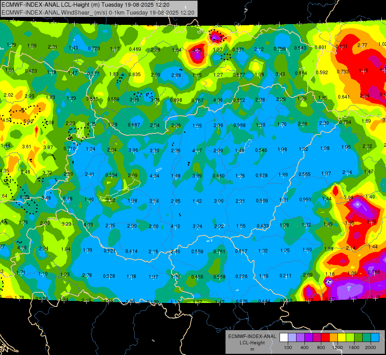Click the white swatch in the legend

(283, 338)
